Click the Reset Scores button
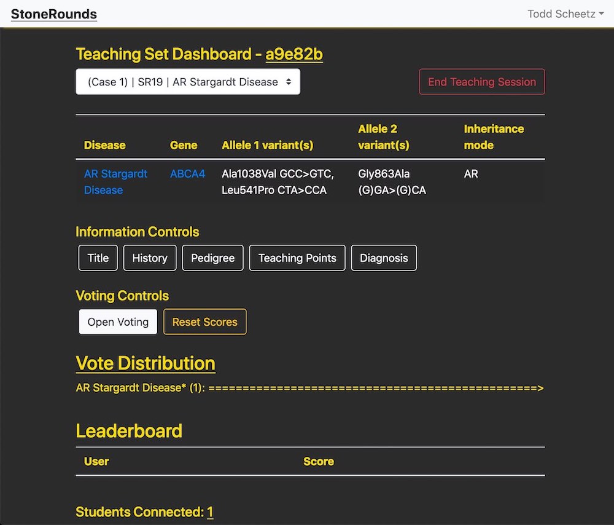614x525 pixels. tap(204, 322)
